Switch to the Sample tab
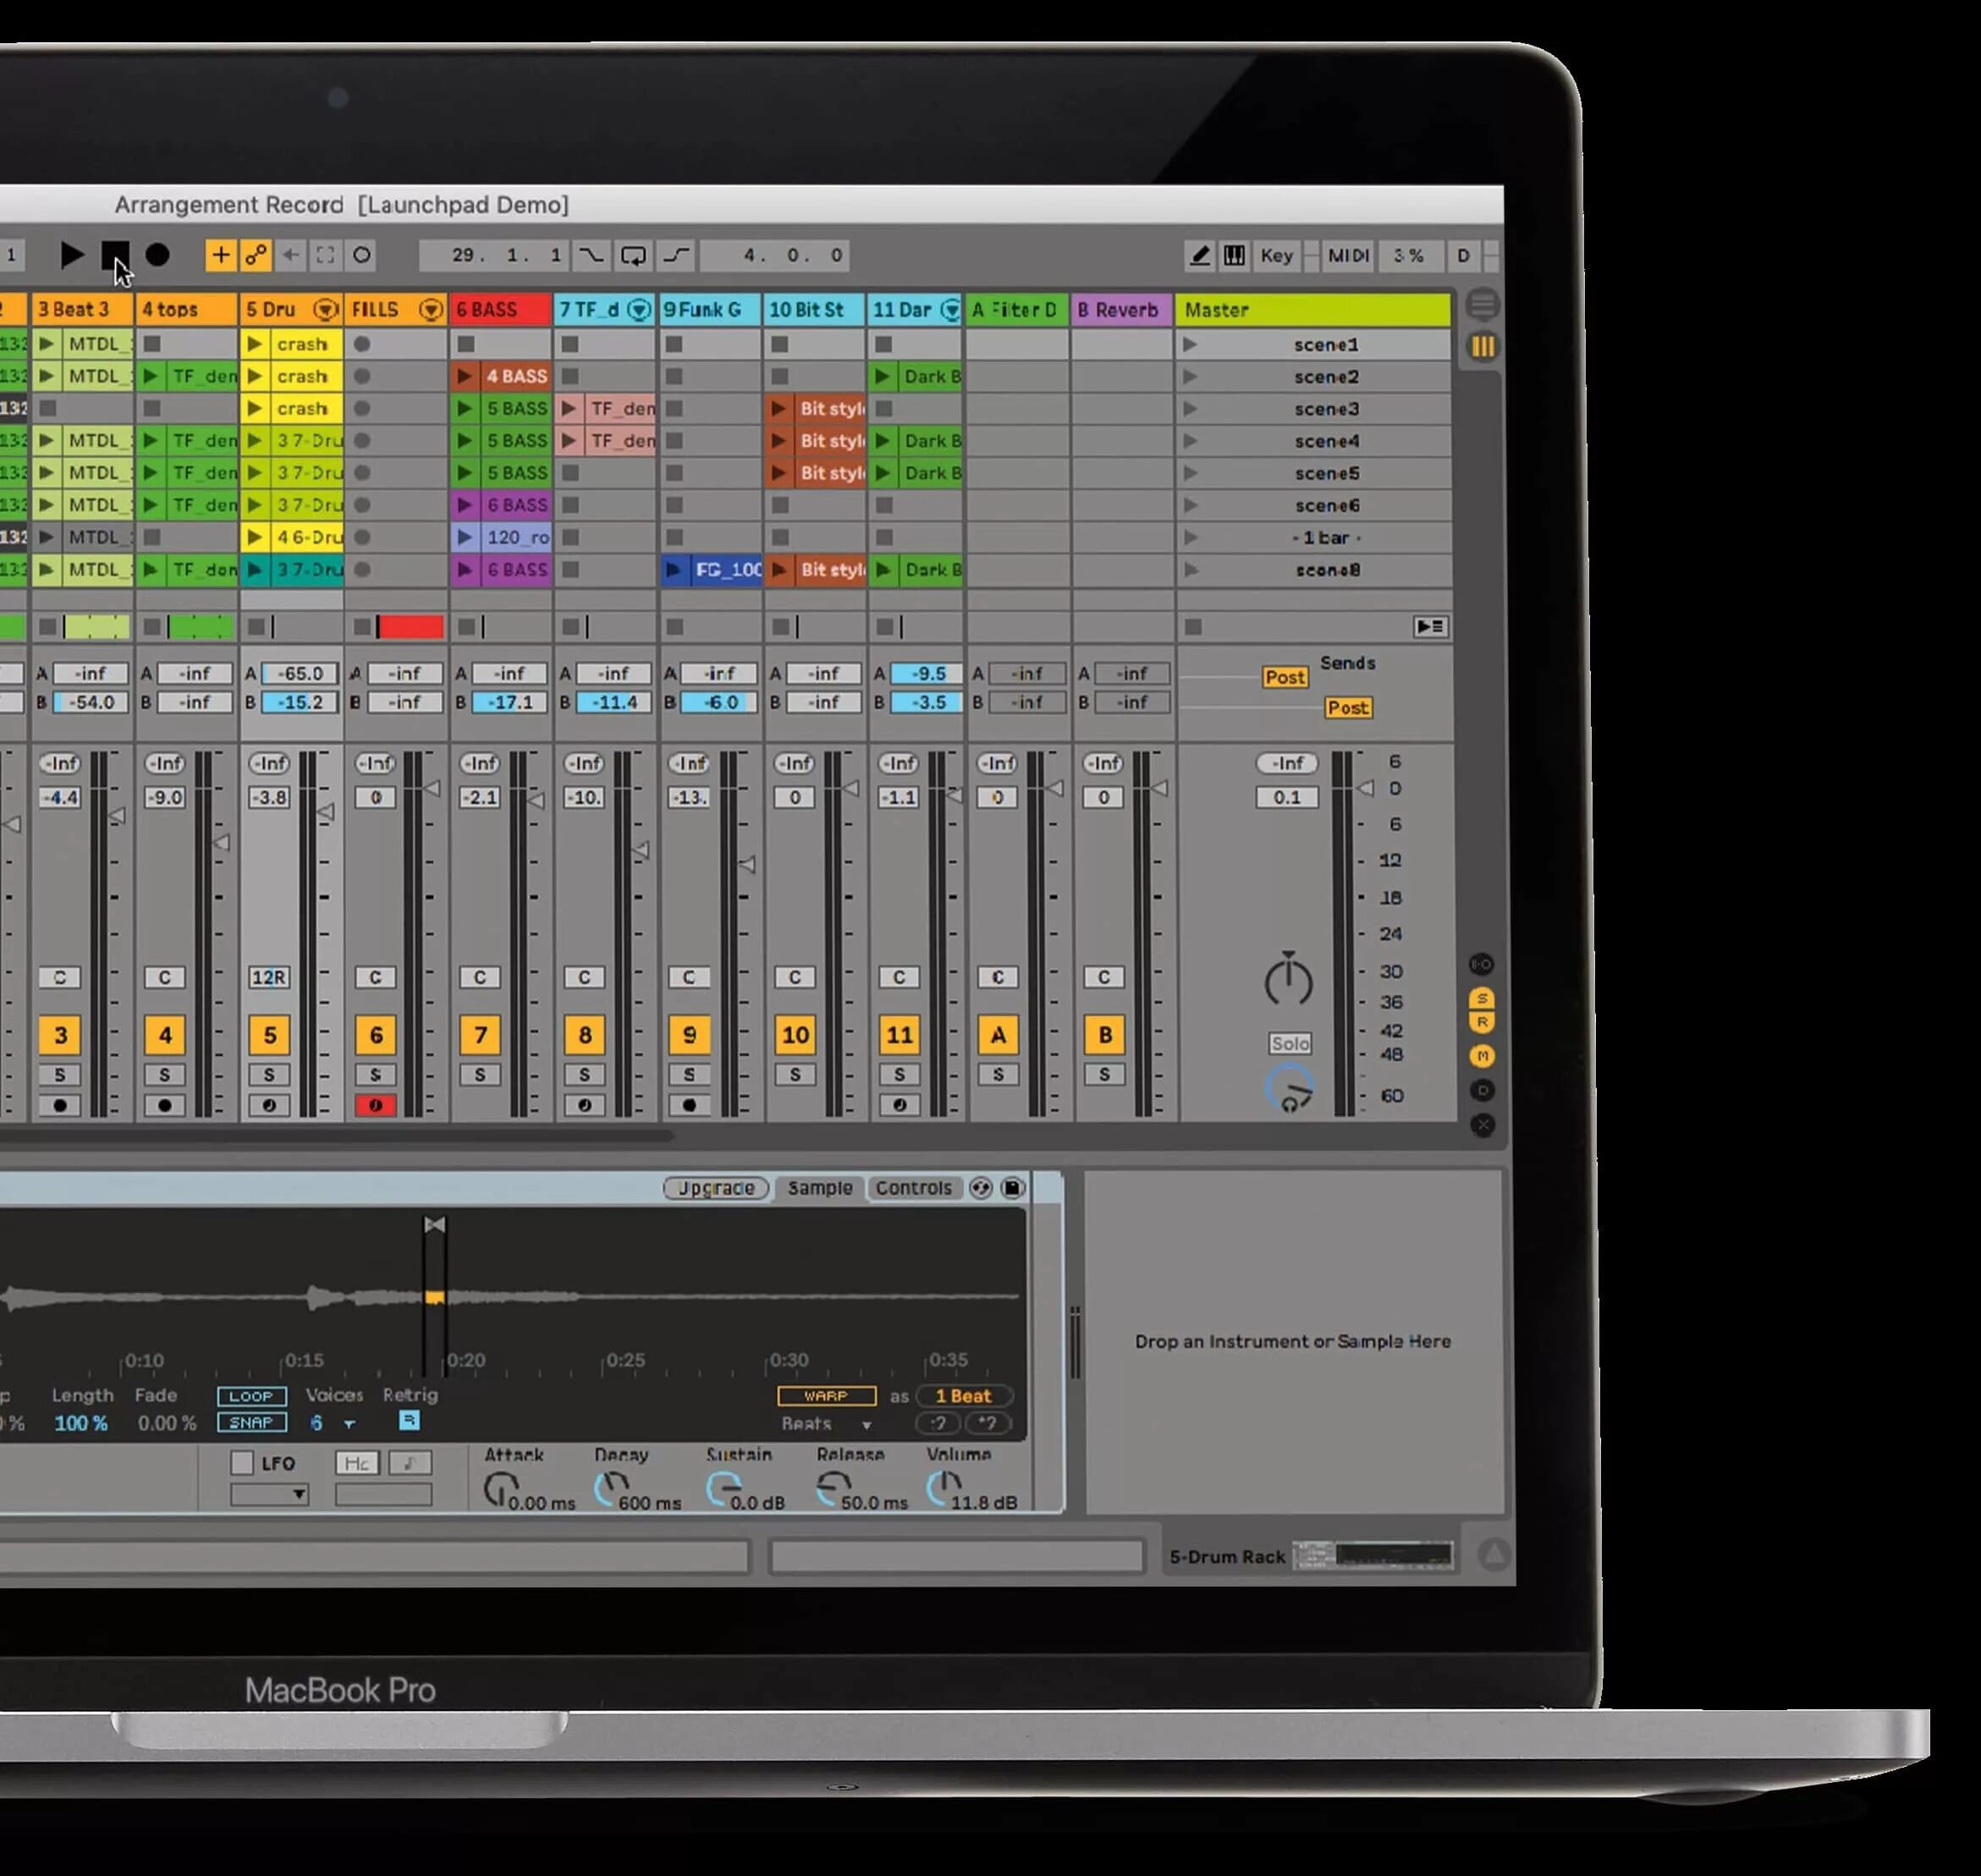 [x=819, y=1188]
